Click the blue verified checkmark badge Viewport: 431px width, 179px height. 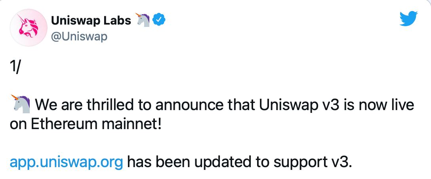(159, 20)
